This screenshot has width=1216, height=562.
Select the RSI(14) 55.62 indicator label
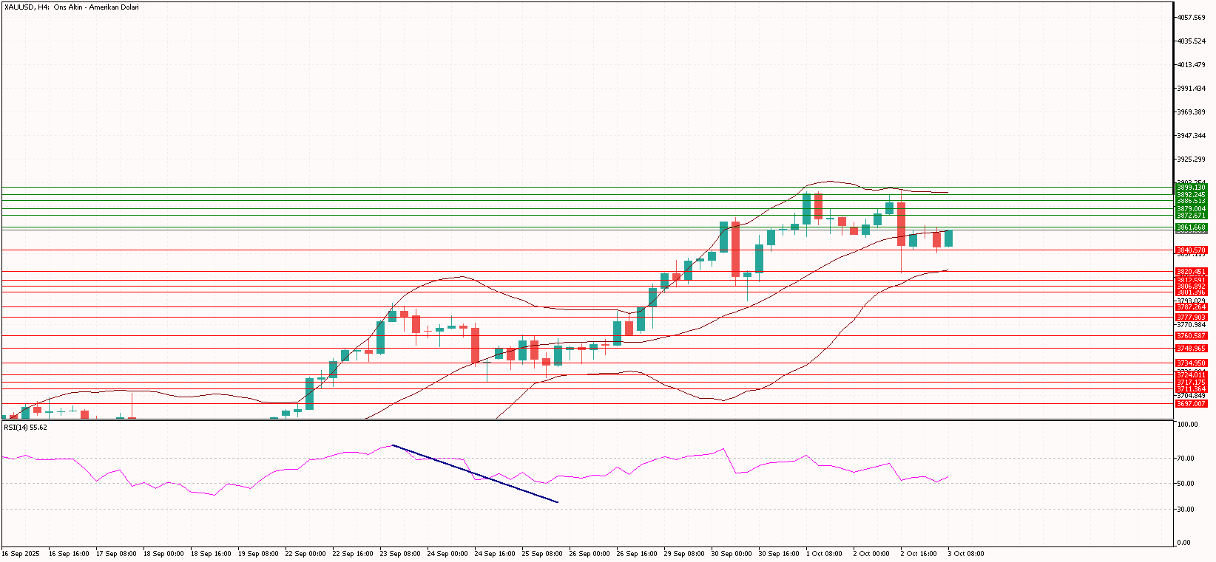(25, 427)
